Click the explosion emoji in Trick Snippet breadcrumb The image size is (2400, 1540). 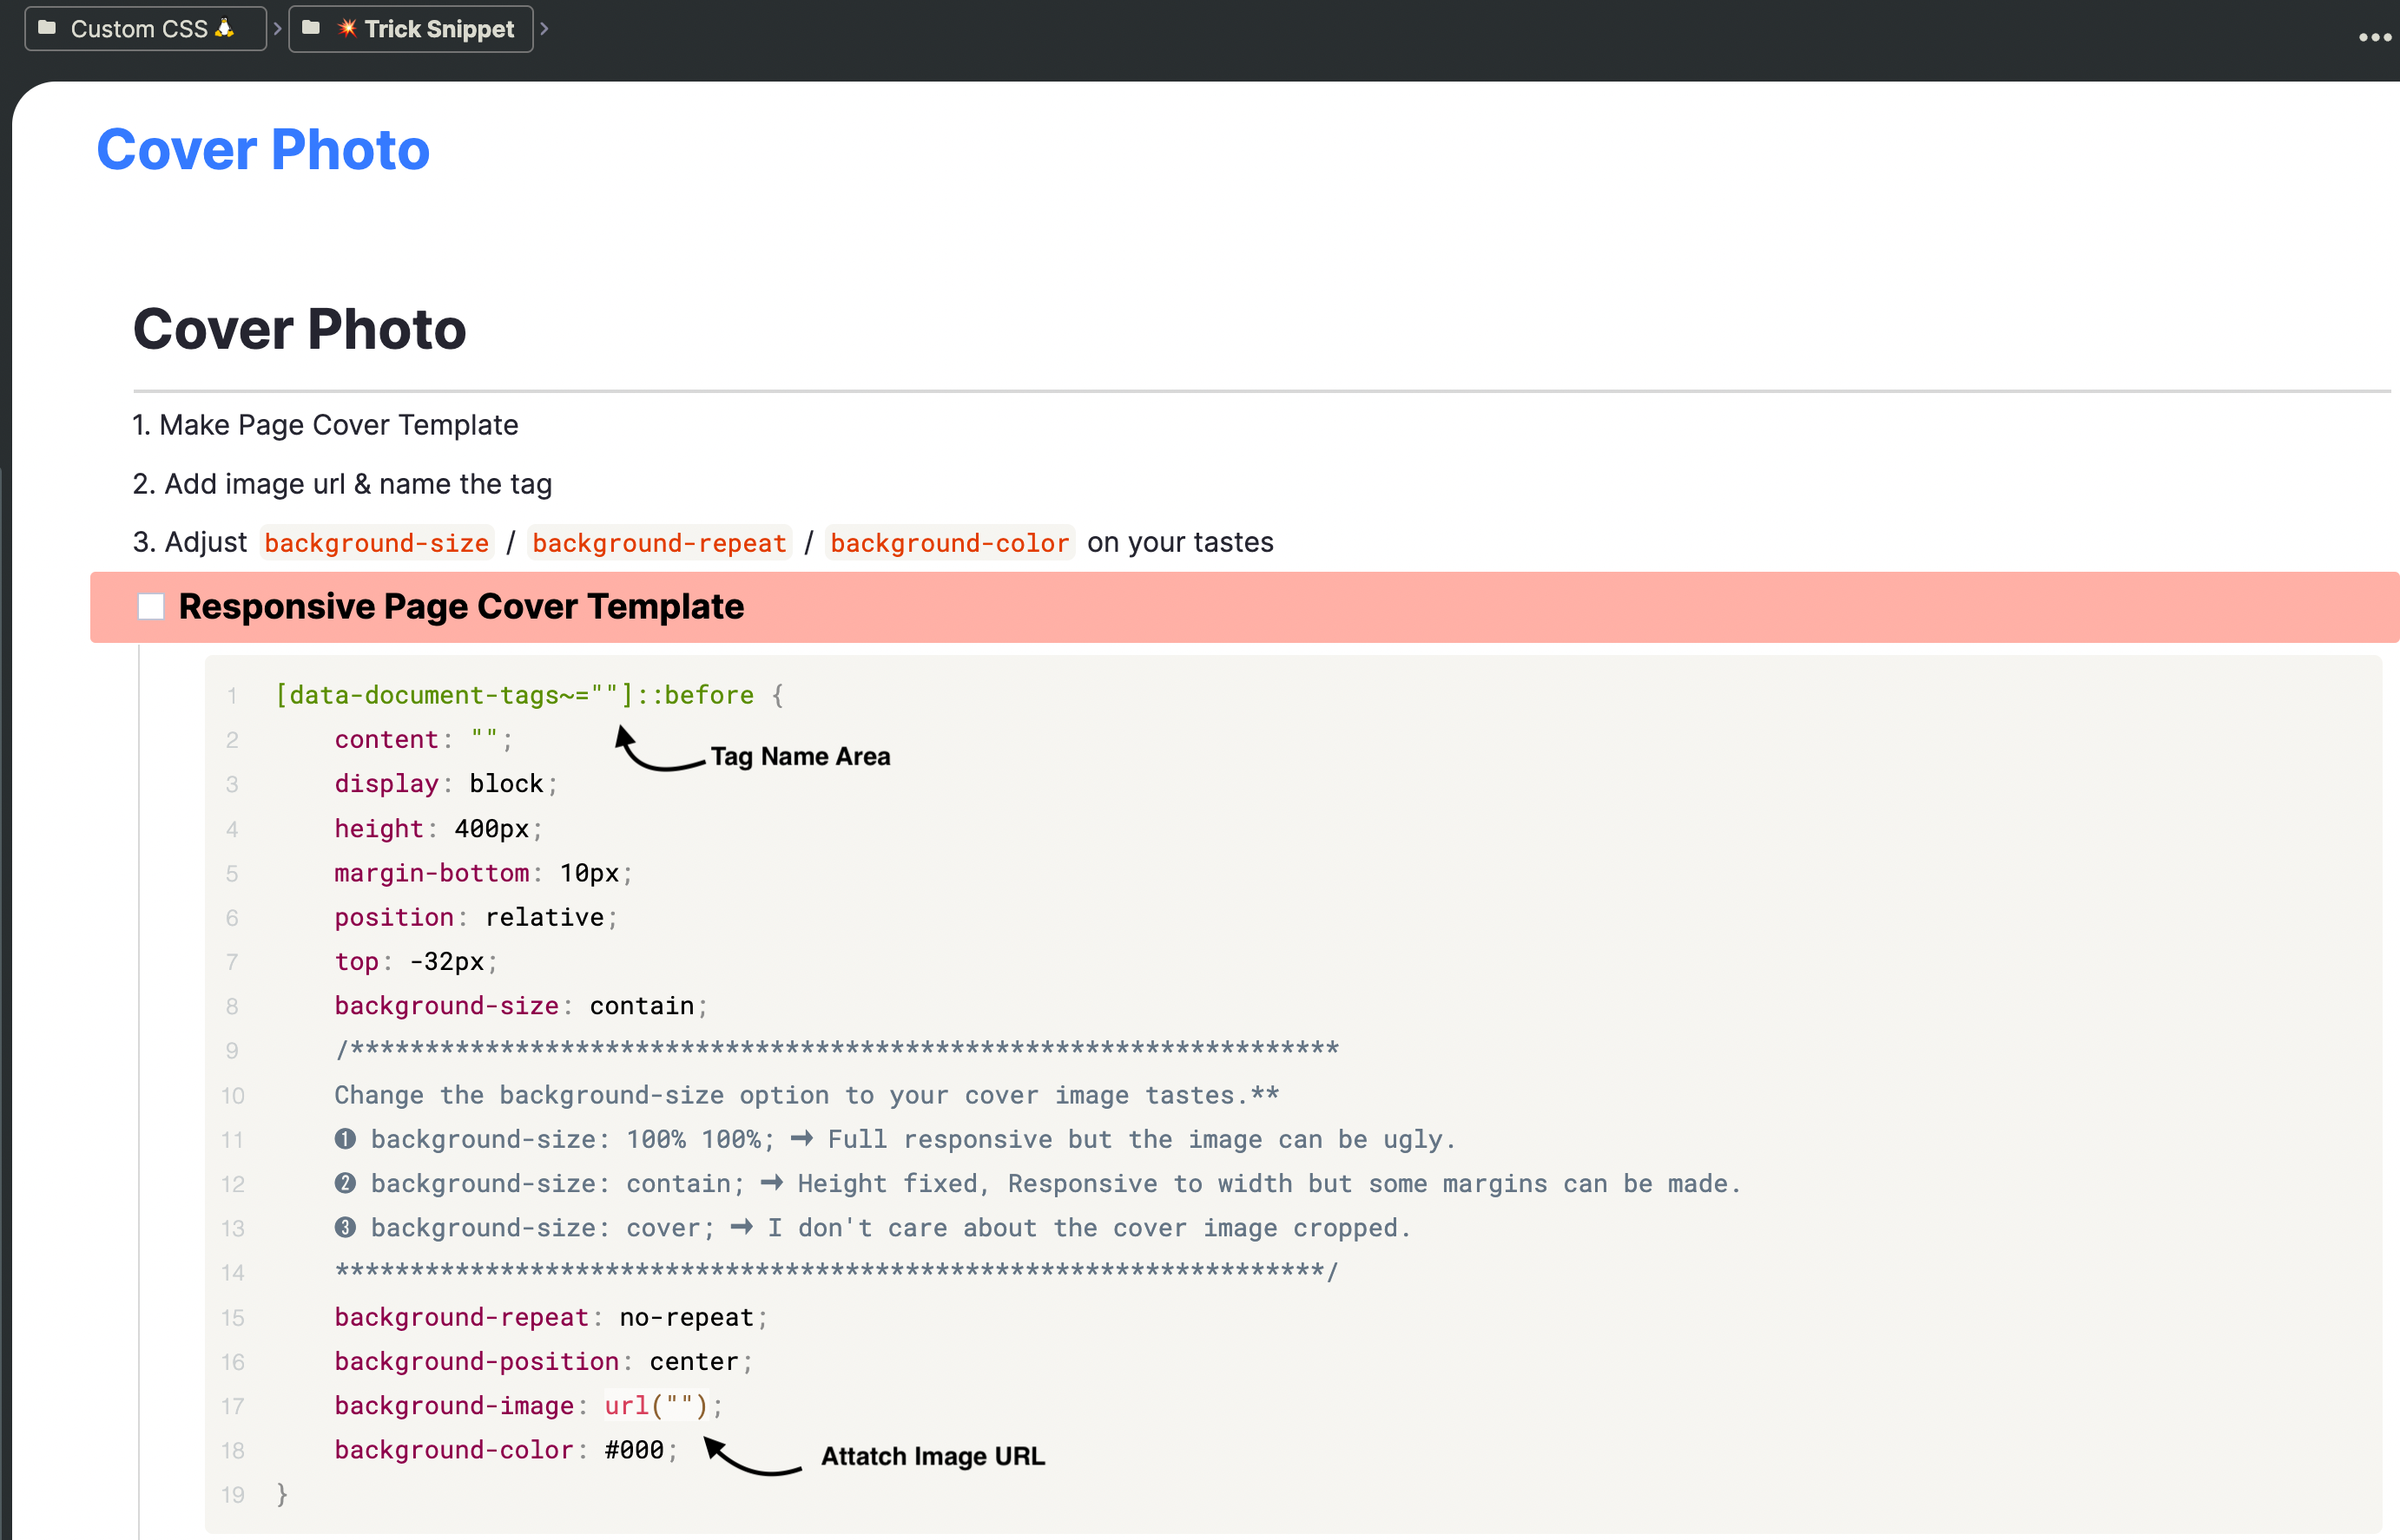(347, 28)
